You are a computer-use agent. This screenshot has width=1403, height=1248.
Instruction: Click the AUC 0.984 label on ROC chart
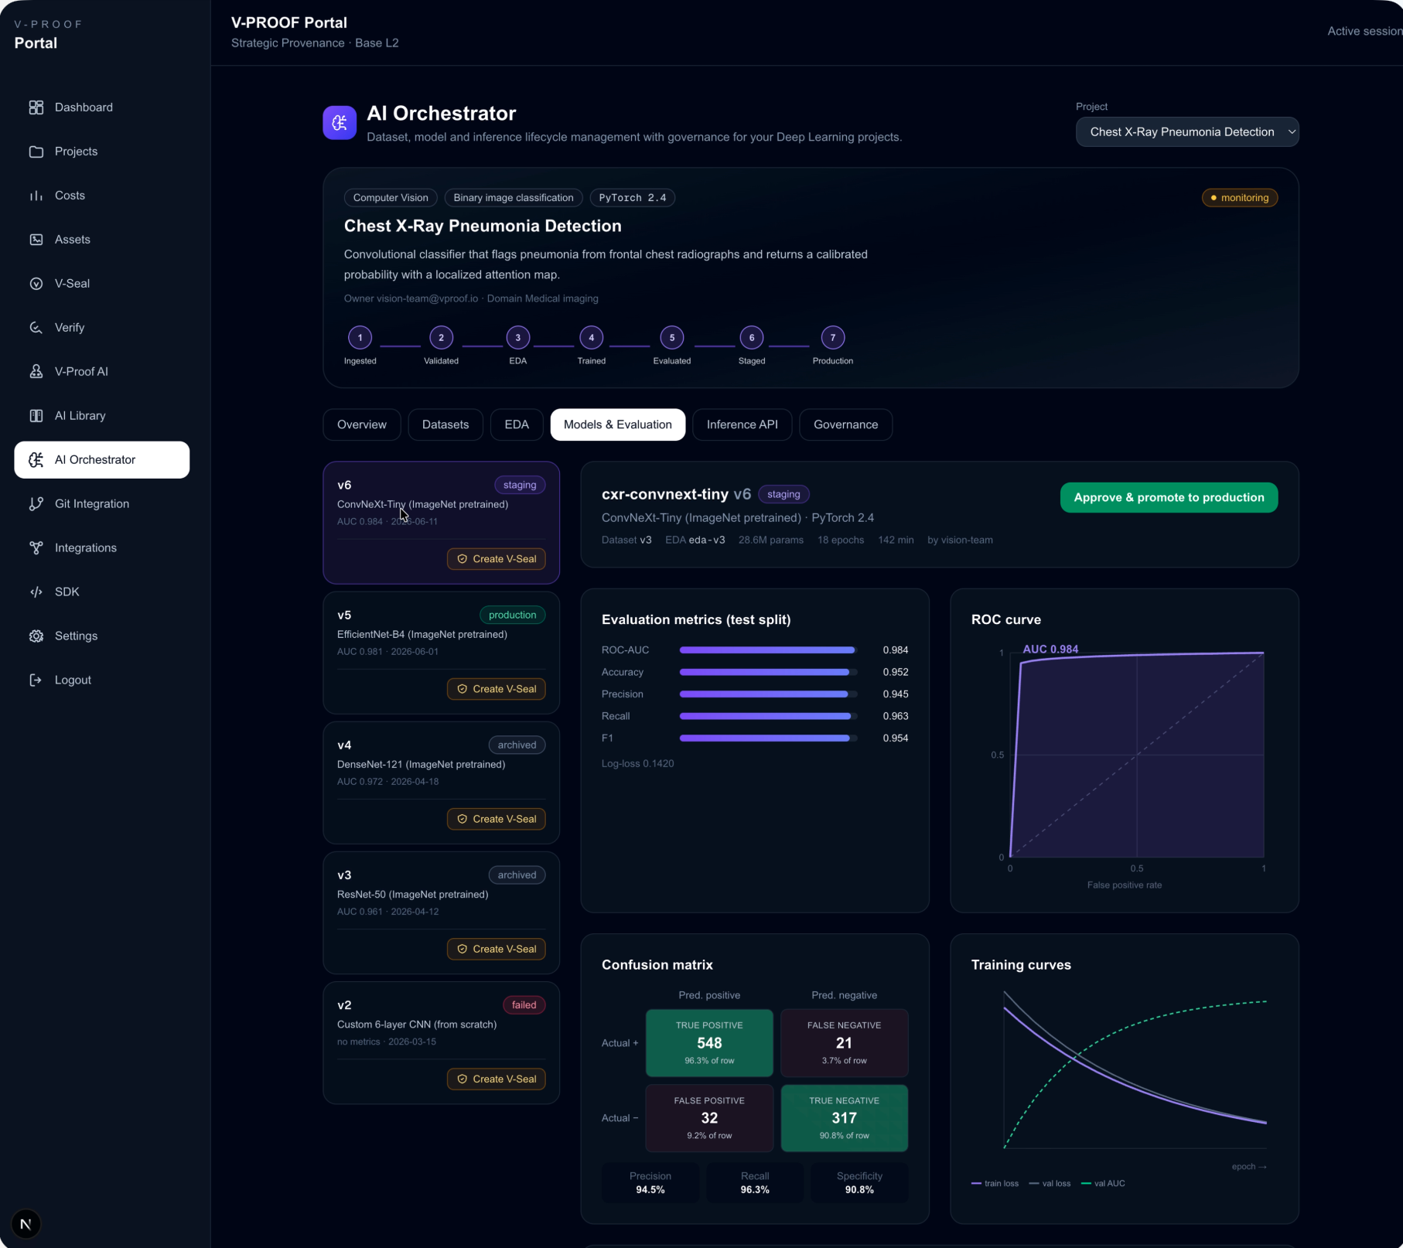1050,650
